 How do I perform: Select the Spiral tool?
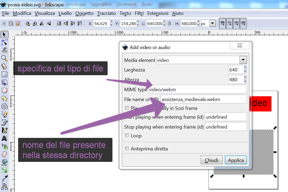(x=4, y=106)
